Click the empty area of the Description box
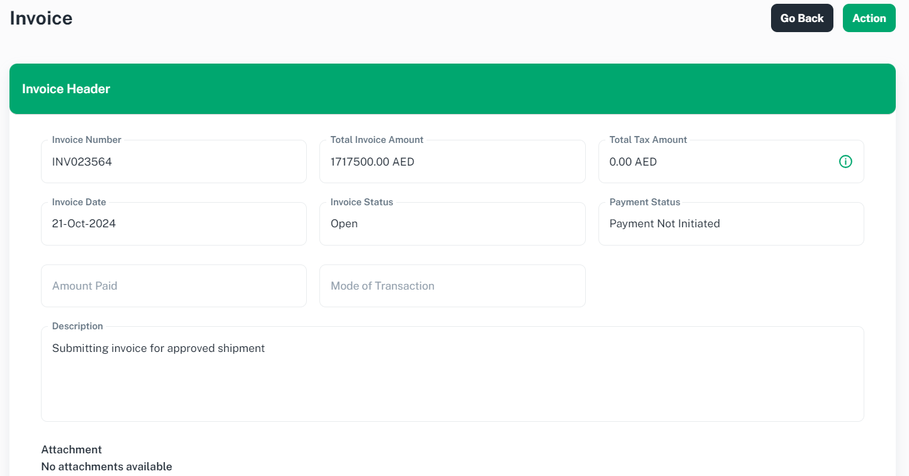Image resolution: width=909 pixels, height=476 pixels. coord(452,387)
